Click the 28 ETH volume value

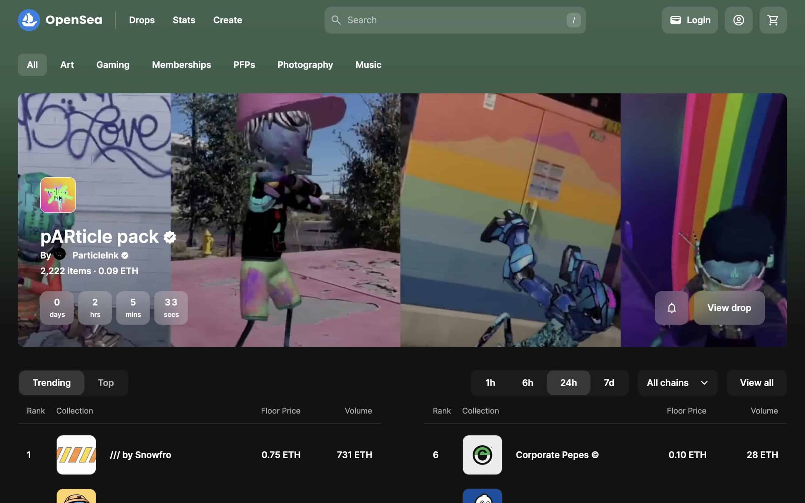click(762, 455)
